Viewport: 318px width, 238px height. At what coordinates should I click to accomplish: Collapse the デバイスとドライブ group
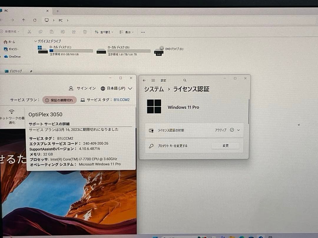coord(36,41)
